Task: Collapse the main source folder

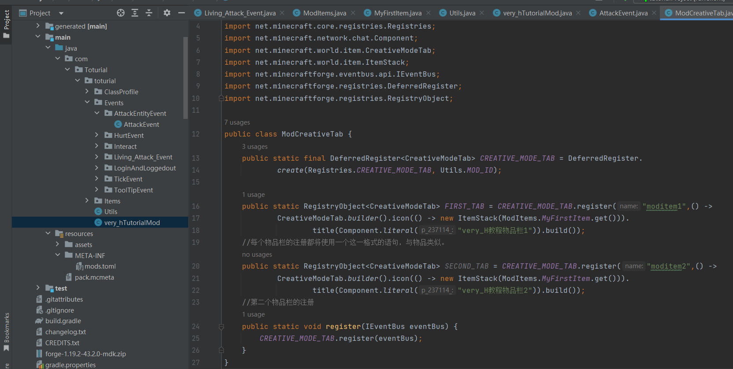Action: 38,37
